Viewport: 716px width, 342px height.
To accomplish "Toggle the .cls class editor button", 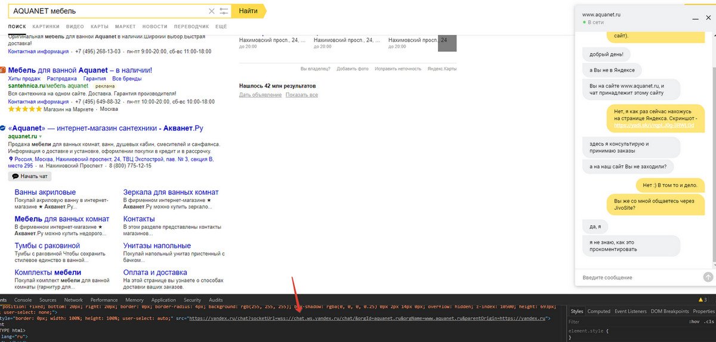I will tap(709, 322).
